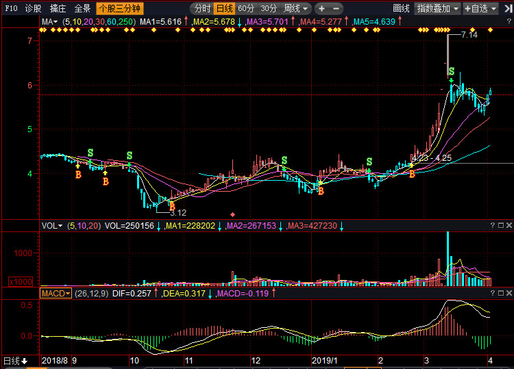The height and width of the screenshot is (369, 514).
Task: Maximize the VOL panel using square icon
Action: click(x=501, y=225)
